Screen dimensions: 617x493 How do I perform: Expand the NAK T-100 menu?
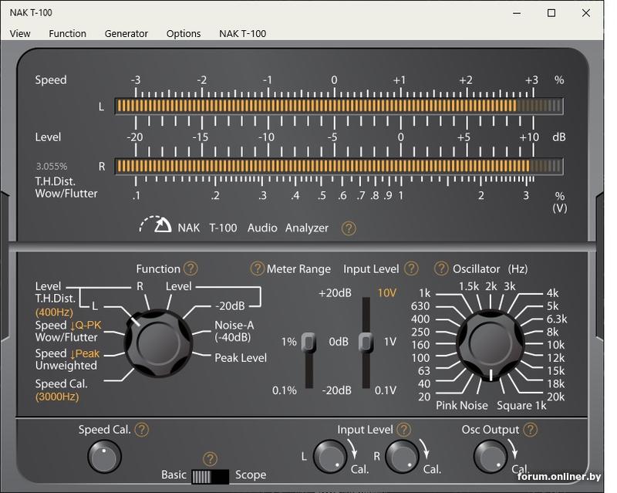click(x=242, y=33)
